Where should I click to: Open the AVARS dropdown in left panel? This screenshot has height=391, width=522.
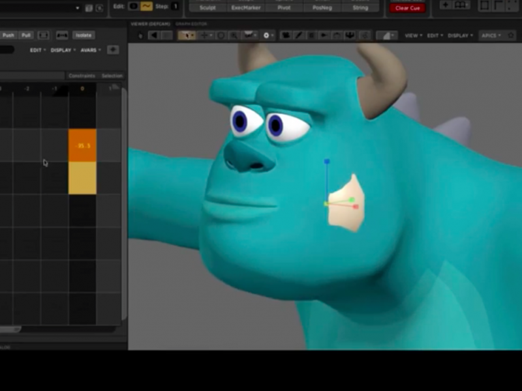click(x=90, y=50)
